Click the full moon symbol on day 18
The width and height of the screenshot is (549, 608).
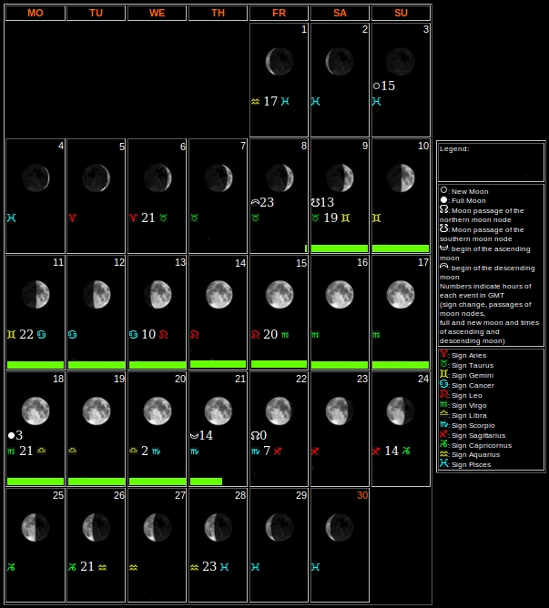click(11, 435)
